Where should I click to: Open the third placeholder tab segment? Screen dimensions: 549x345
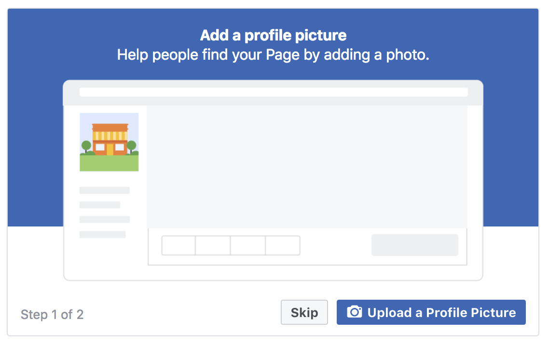[x=248, y=245]
